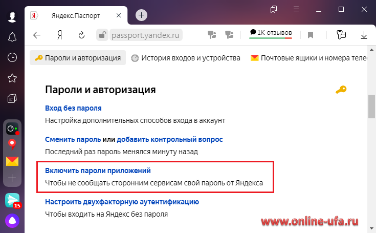The width and height of the screenshot is (376, 233).
Task: Click text Чтобы входить на Яндекс без пароля
Action: (x=106, y=214)
